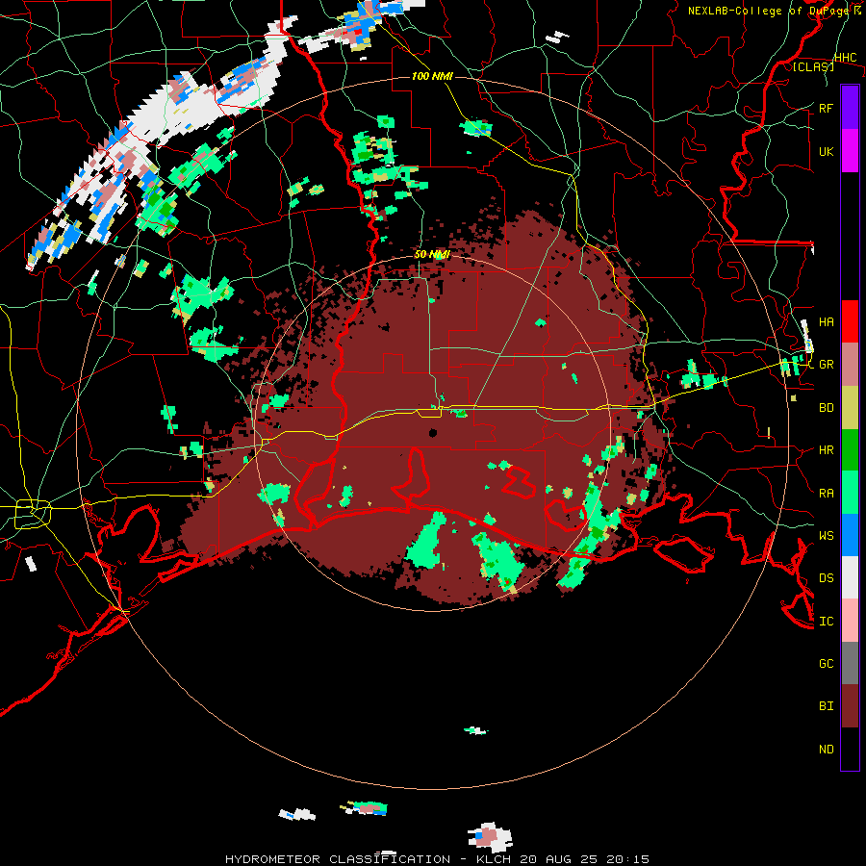Click the RF purple legend swatch
The image size is (866, 866).
tap(850, 108)
